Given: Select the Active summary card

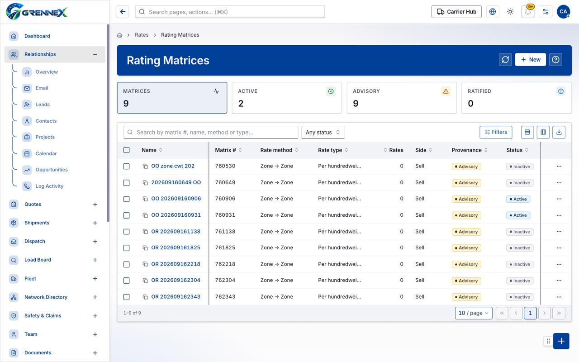Looking at the screenshot, I should pyautogui.click(x=287, y=98).
